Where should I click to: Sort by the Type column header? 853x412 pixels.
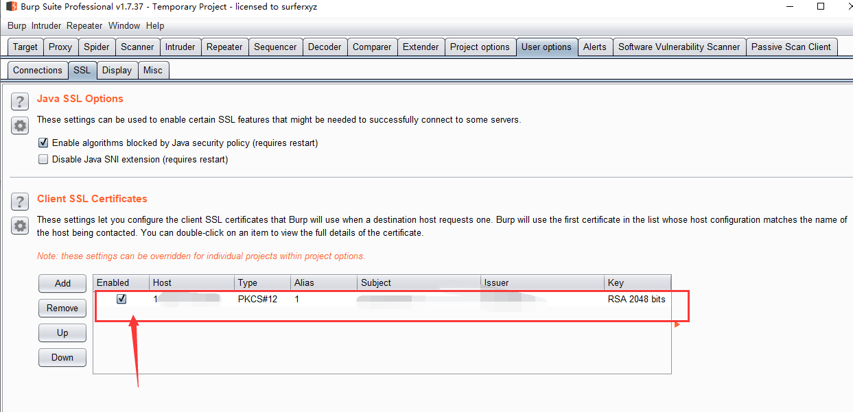coord(263,282)
